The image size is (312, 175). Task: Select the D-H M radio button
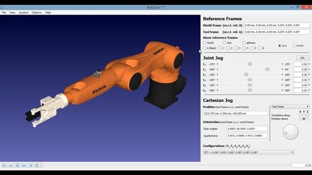(x=293, y=46)
